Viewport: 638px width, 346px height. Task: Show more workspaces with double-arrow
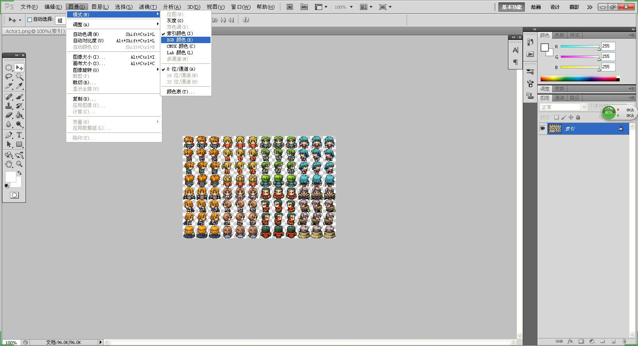coord(590,7)
